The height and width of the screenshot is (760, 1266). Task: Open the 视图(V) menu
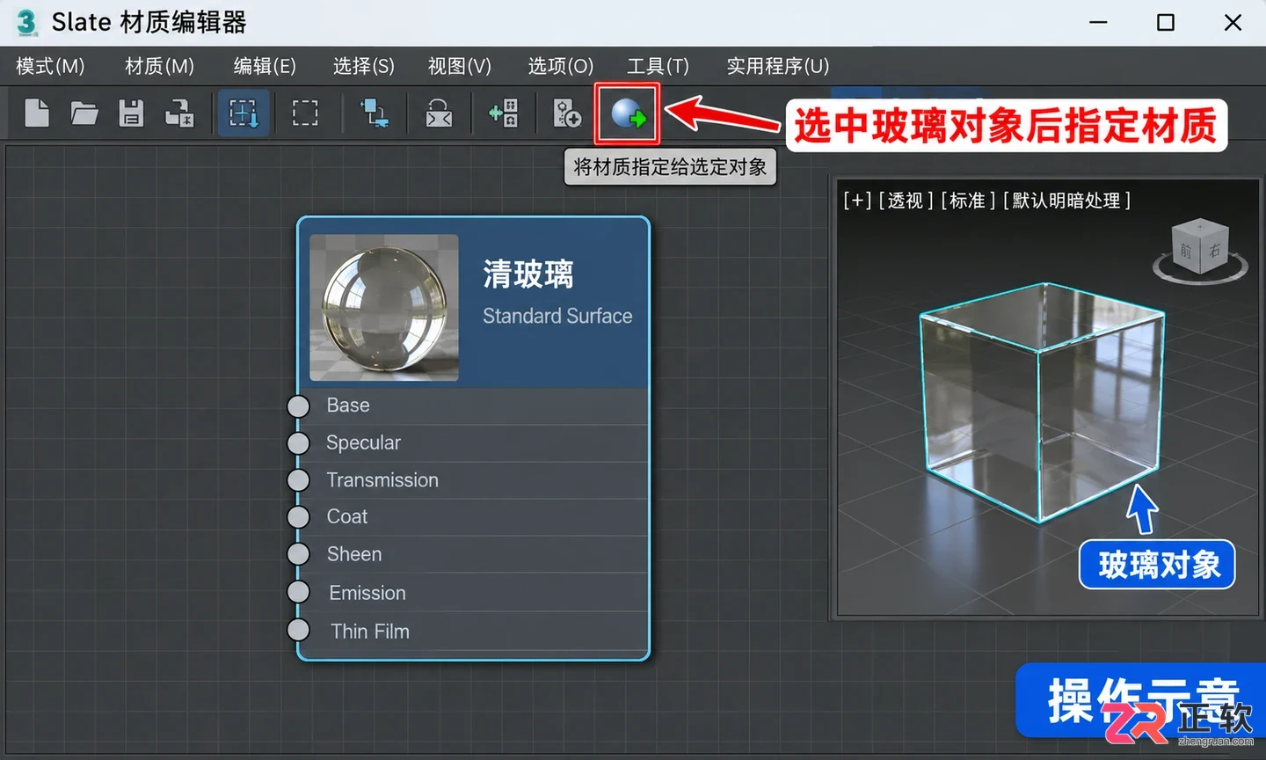click(x=460, y=66)
